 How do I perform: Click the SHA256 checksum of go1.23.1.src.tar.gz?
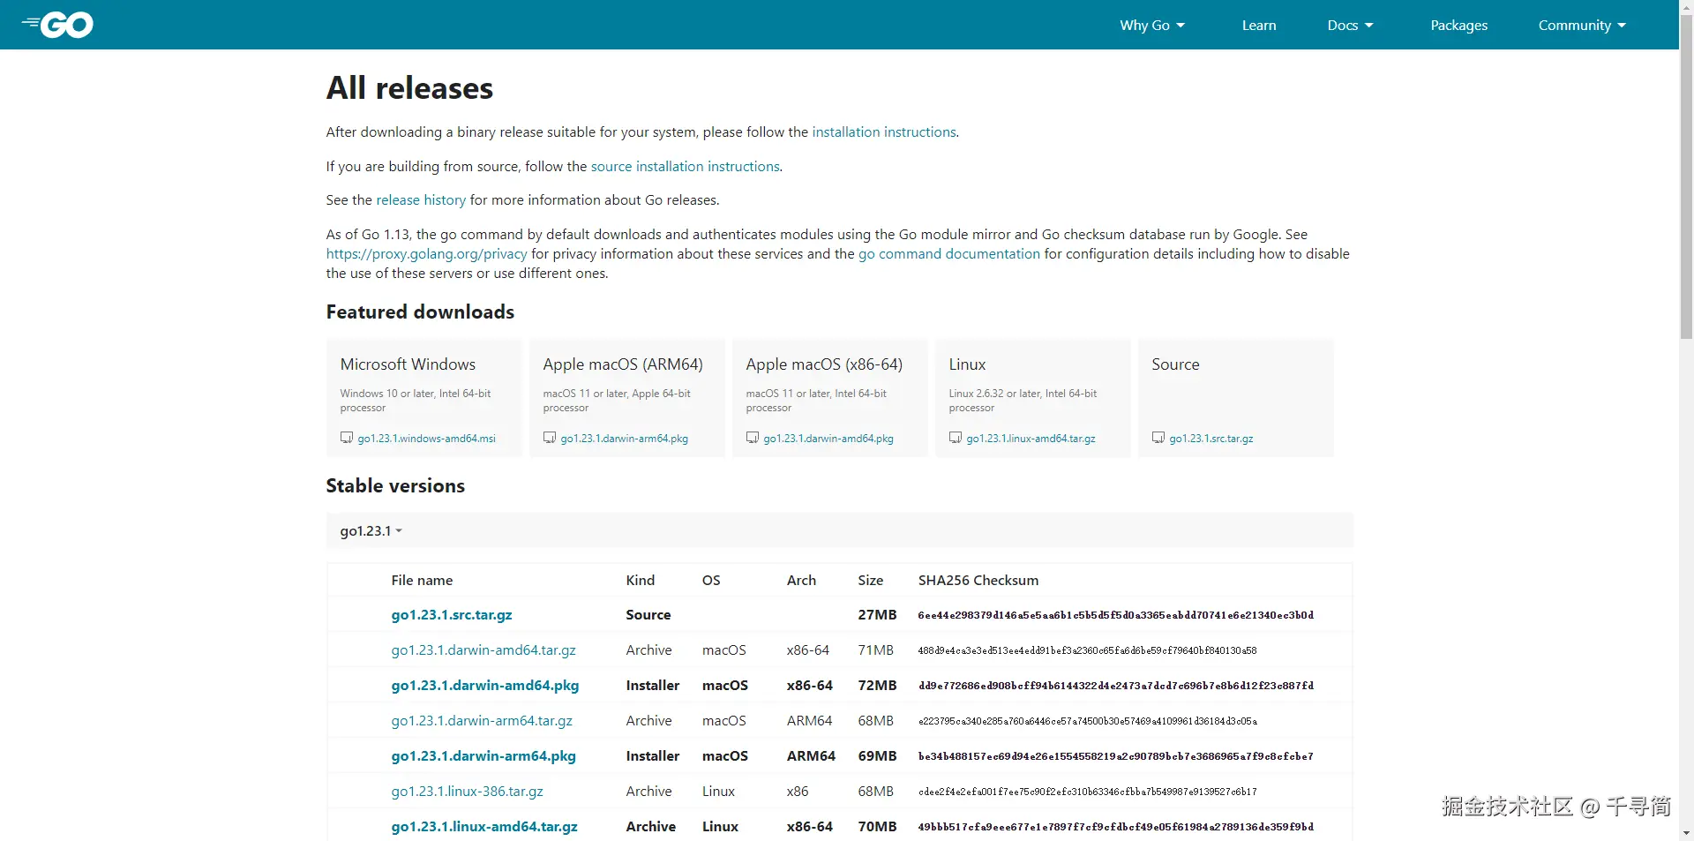[x=1116, y=615]
